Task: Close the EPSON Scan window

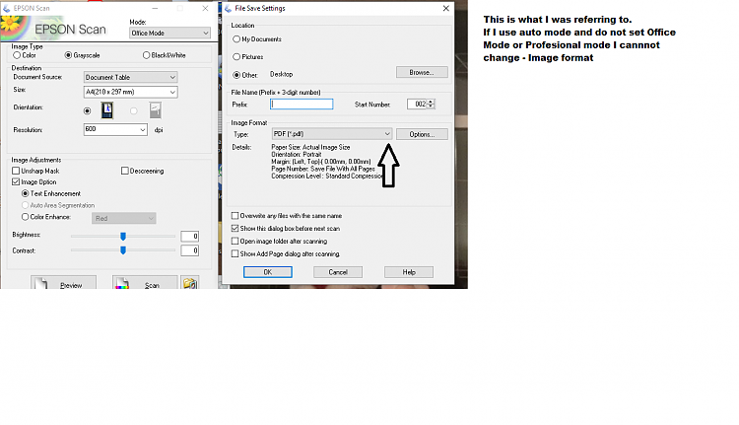Action: point(205,9)
